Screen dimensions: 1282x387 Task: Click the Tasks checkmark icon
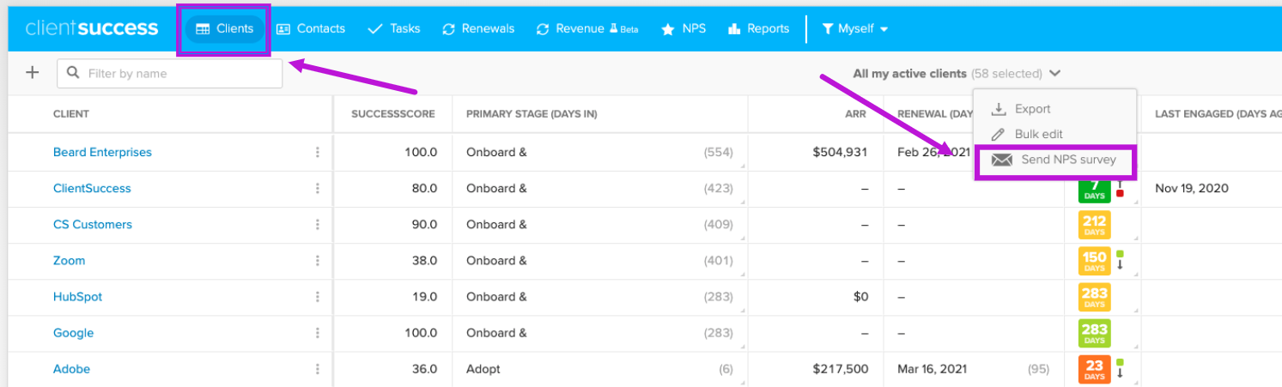pos(374,29)
